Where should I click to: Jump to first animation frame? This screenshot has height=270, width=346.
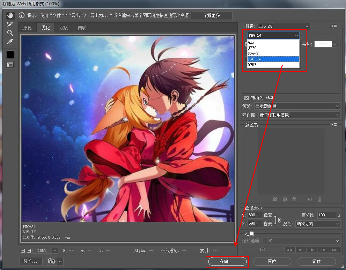pos(289,250)
